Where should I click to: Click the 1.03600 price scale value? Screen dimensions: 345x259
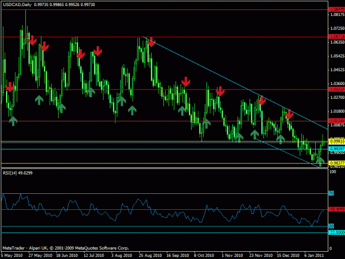[x=337, y=83]
